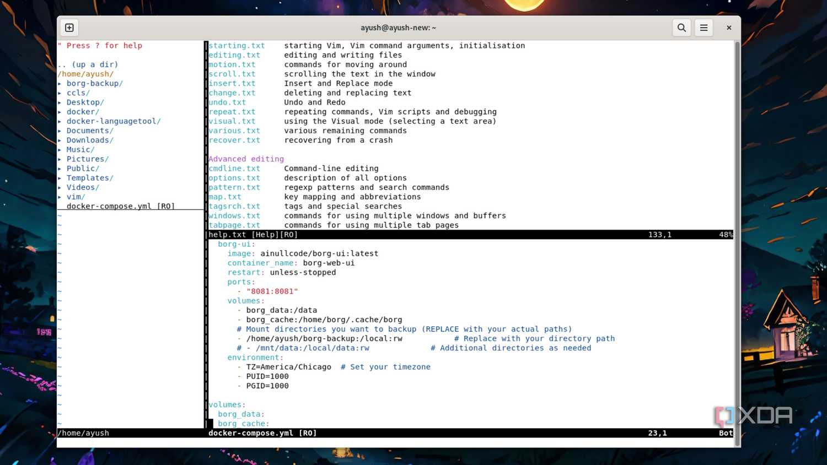The width and height of the screenshot is (827, 465).
Task: Follow the insert.txt help link
Action: point(232,84)
